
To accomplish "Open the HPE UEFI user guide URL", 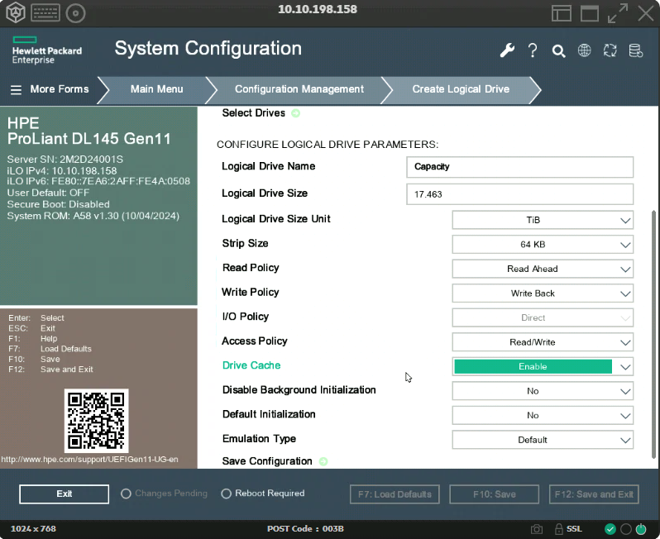I will point(89,460).
